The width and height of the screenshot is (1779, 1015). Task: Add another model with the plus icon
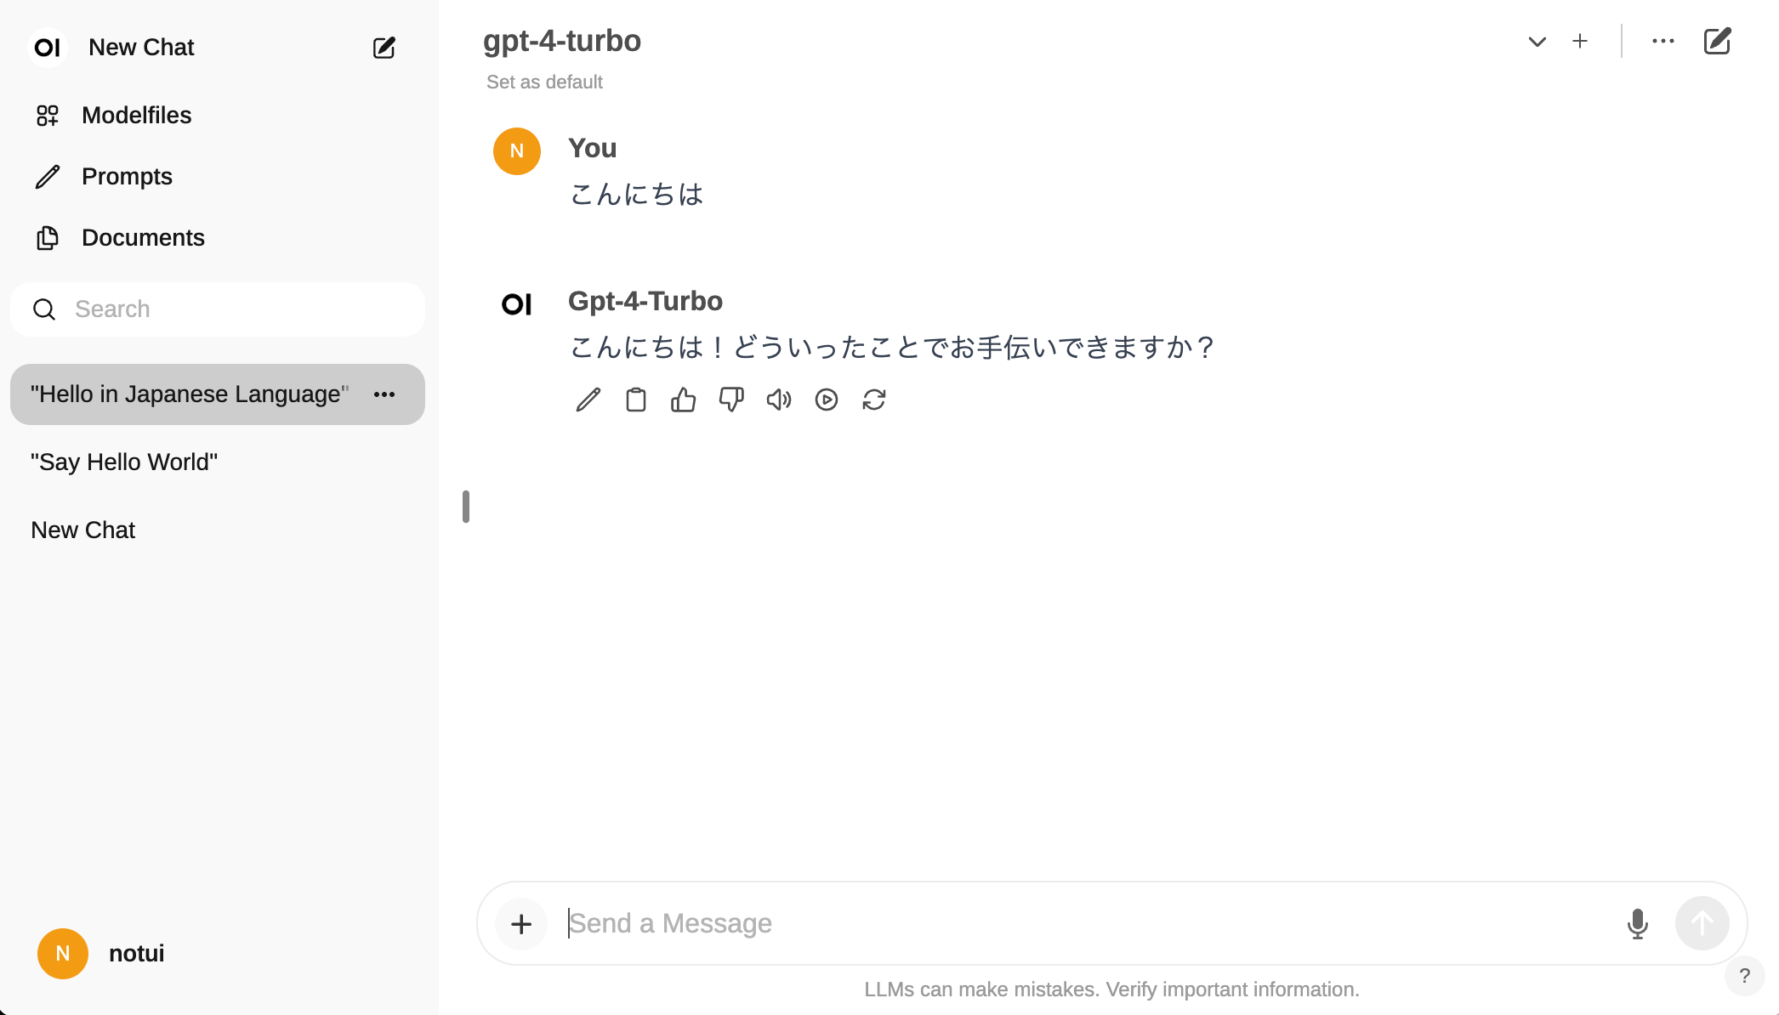[1579, 42]
